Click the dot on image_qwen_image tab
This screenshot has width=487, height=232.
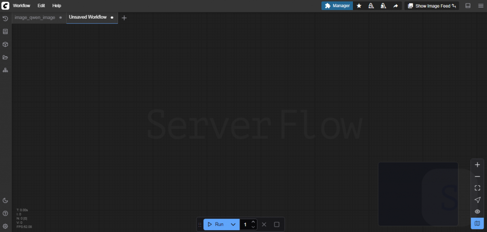click(x=60, y=18)
